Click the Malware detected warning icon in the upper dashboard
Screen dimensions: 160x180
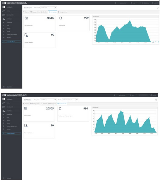[x=26, y=35]
